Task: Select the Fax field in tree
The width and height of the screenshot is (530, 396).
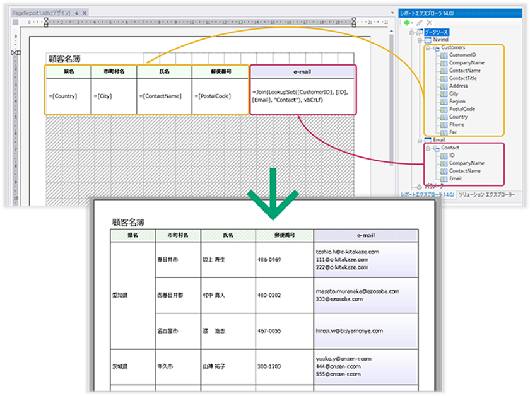Action: [454, 132]
